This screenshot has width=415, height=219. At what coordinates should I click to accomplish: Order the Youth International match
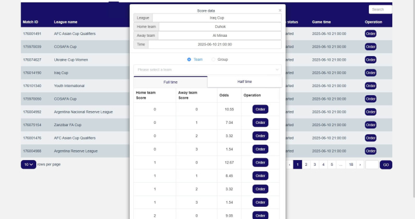(370, 86)
